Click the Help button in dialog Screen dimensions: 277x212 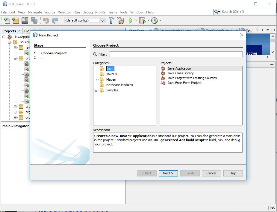pos(233,173)
